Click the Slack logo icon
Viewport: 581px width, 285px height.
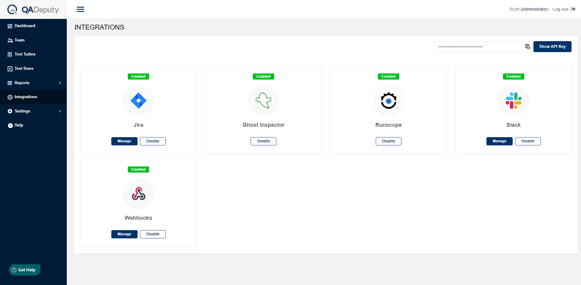(514, 101)
